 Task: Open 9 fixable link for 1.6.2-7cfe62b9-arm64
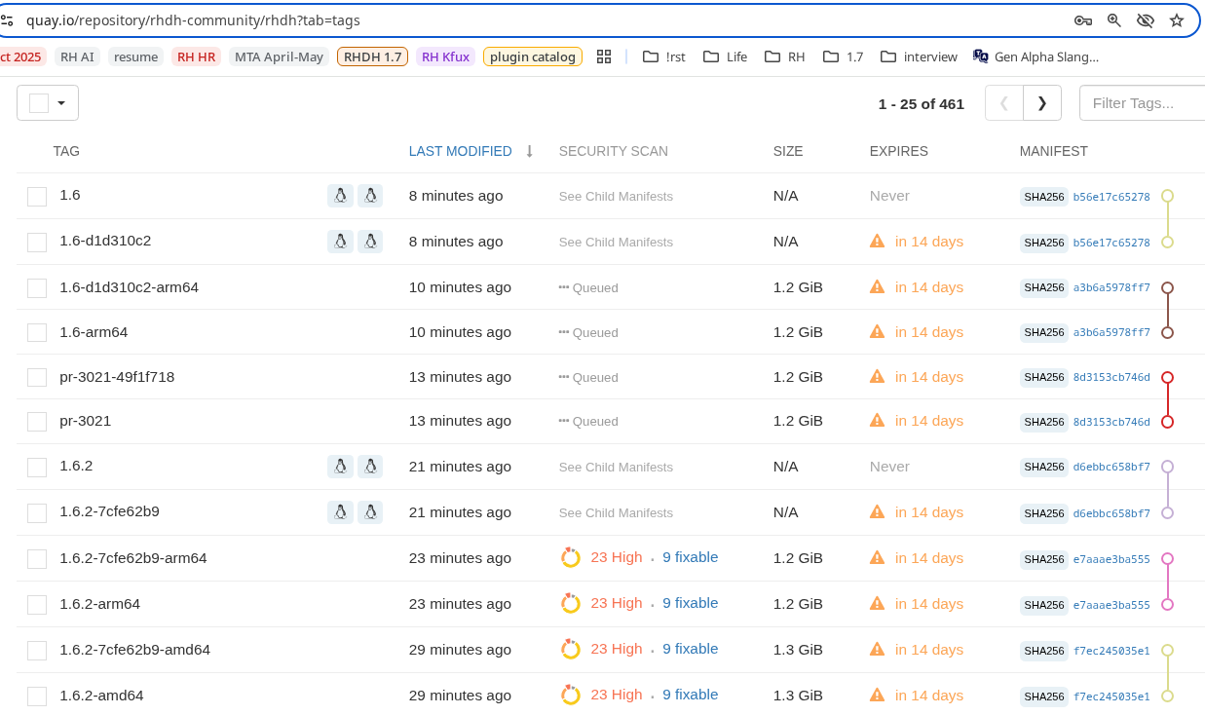691,557
